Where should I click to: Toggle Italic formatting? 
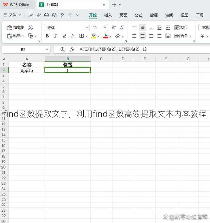pos(56,36)
